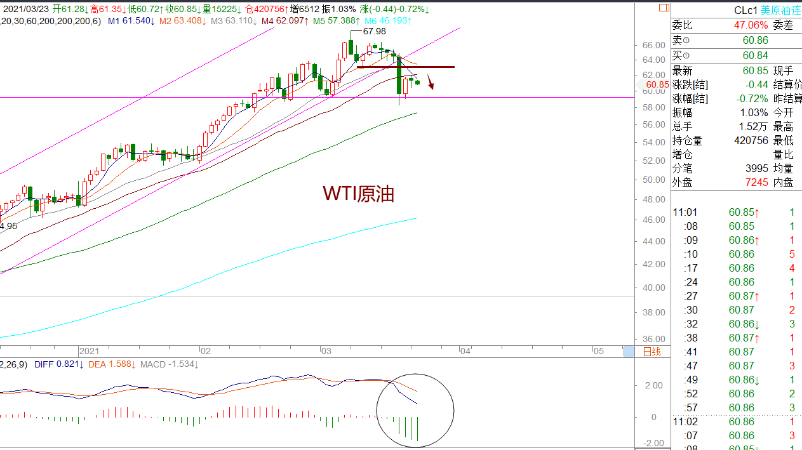This screenshot has width=802, height=450.
Task: Click the 最高 label
Action: tap(783, 126)
